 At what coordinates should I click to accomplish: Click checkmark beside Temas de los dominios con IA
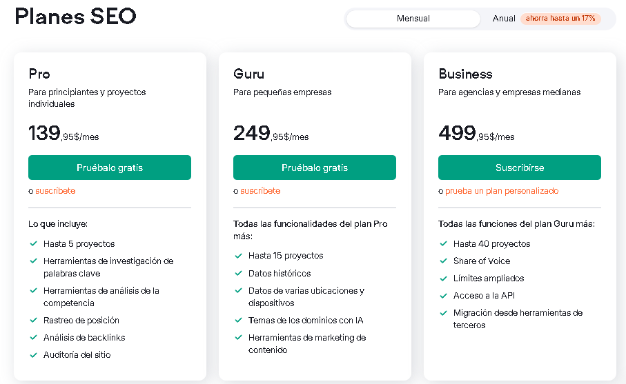point(238,320)
